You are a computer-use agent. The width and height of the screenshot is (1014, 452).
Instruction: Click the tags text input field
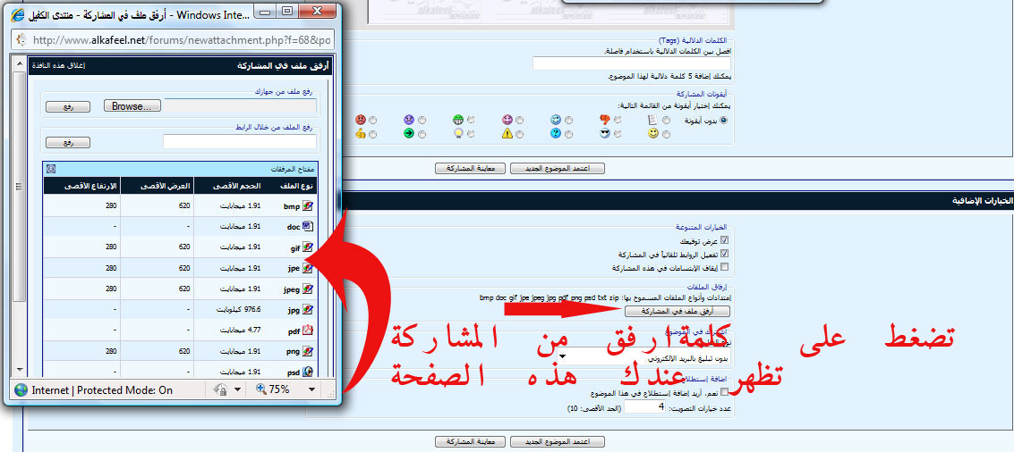pos(631,63)
